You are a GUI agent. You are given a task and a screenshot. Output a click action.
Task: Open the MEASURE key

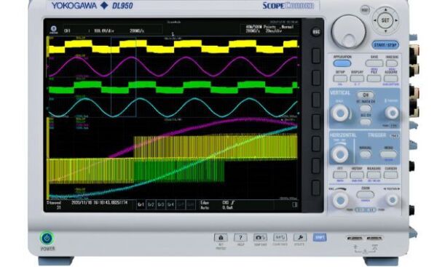[374, 175]
